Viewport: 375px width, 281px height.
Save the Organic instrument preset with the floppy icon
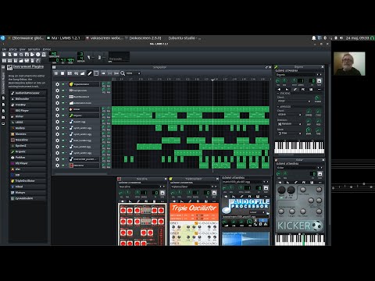click(x=319, y=81)
